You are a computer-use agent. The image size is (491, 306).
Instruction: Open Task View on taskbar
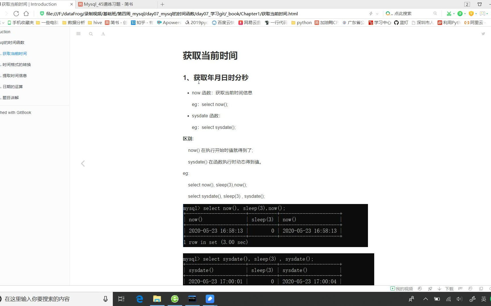[121, 299]
